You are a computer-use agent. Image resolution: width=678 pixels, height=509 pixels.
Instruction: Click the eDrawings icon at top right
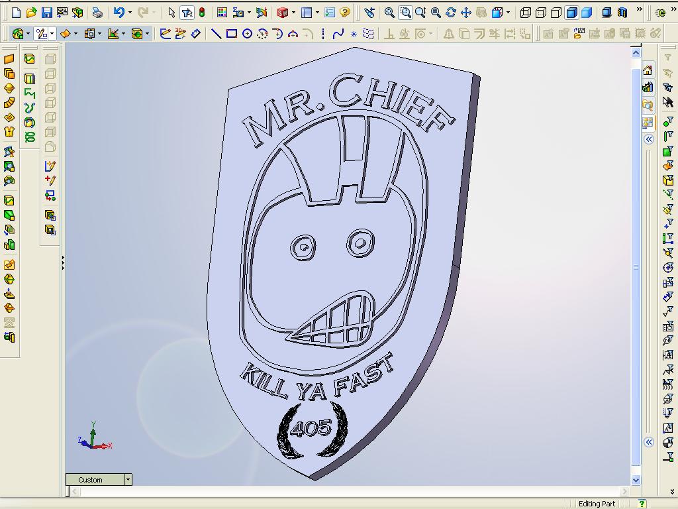coord(660,13)
